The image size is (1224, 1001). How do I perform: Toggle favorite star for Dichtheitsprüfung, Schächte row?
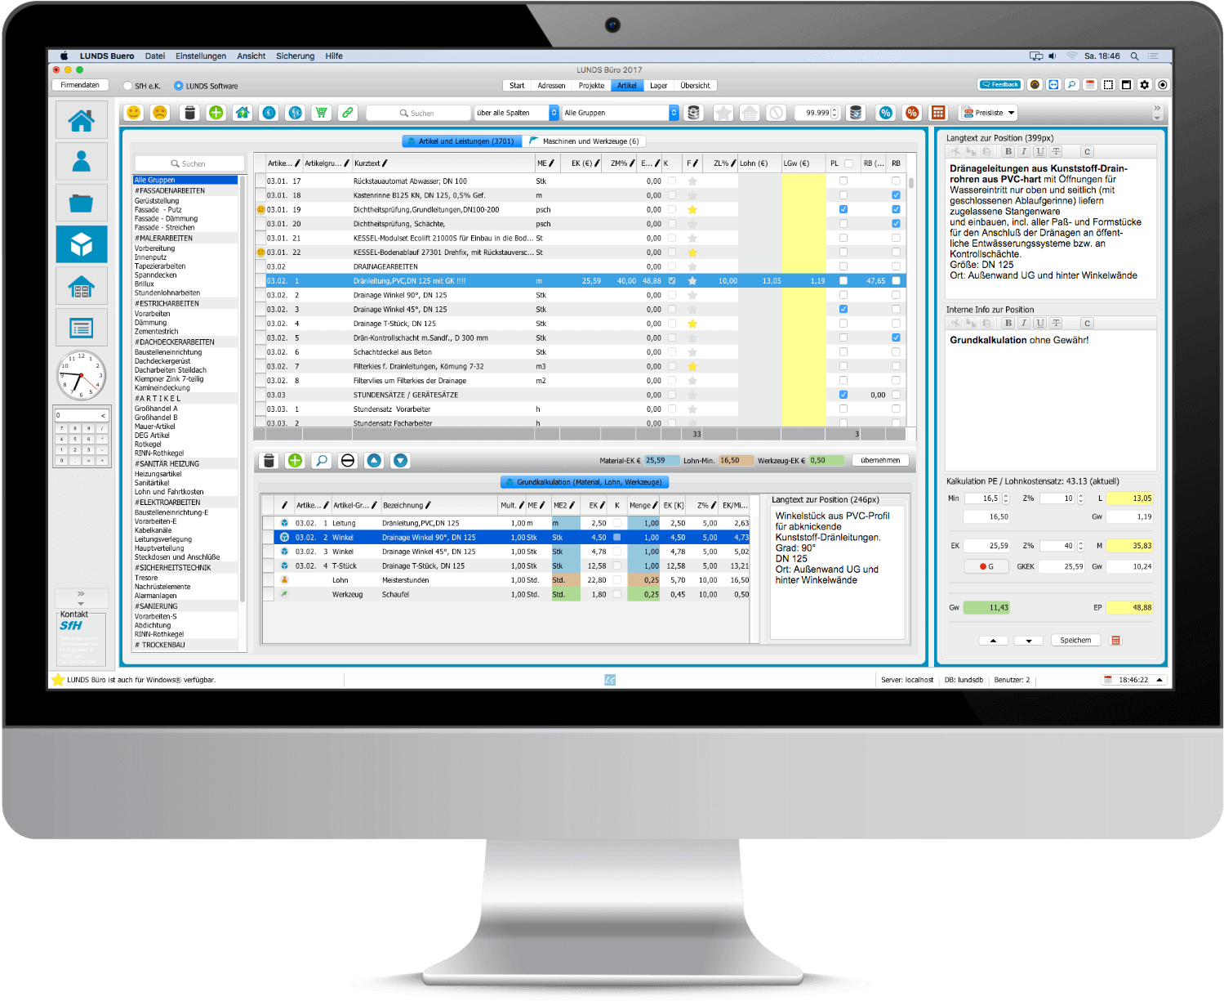click(x=692, y=224)
